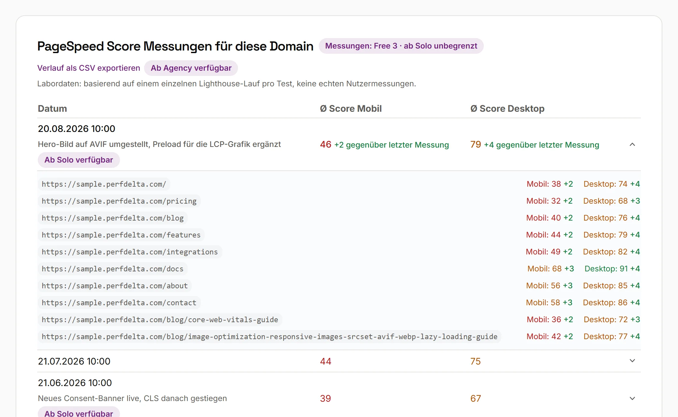Click 'Messungen: Free 3 · ab Solo unbegrenzt' badge
The height and width of the screenshot is (417, 678).
coord(401,46)
